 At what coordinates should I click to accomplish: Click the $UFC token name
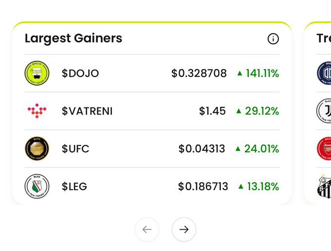pos(75,149)
